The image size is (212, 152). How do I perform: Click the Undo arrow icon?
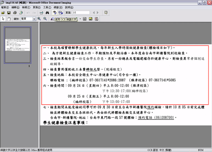point(28,13)
